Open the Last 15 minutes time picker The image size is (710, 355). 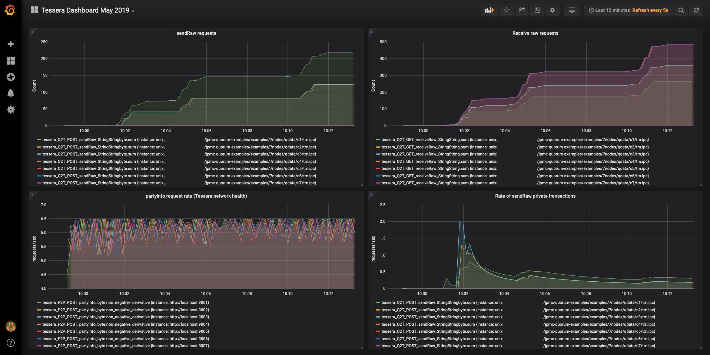[x=609, y=10]
